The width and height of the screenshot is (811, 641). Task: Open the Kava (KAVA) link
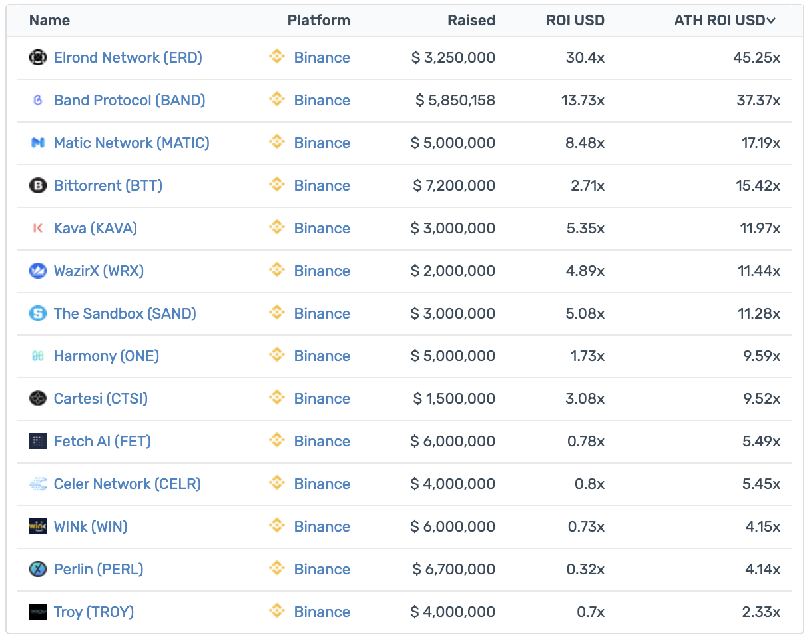[x=95, y=228]
